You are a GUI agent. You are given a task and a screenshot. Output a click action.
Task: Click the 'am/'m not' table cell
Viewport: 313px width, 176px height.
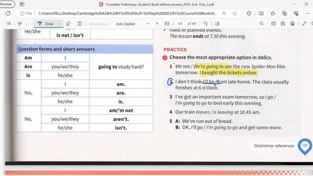point(121,110)
